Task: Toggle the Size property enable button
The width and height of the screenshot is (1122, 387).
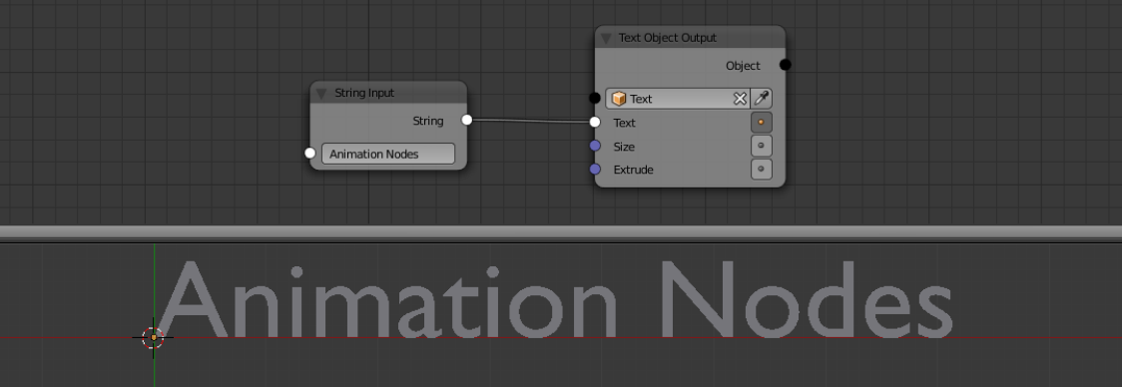Action: [x=761, y=146]
